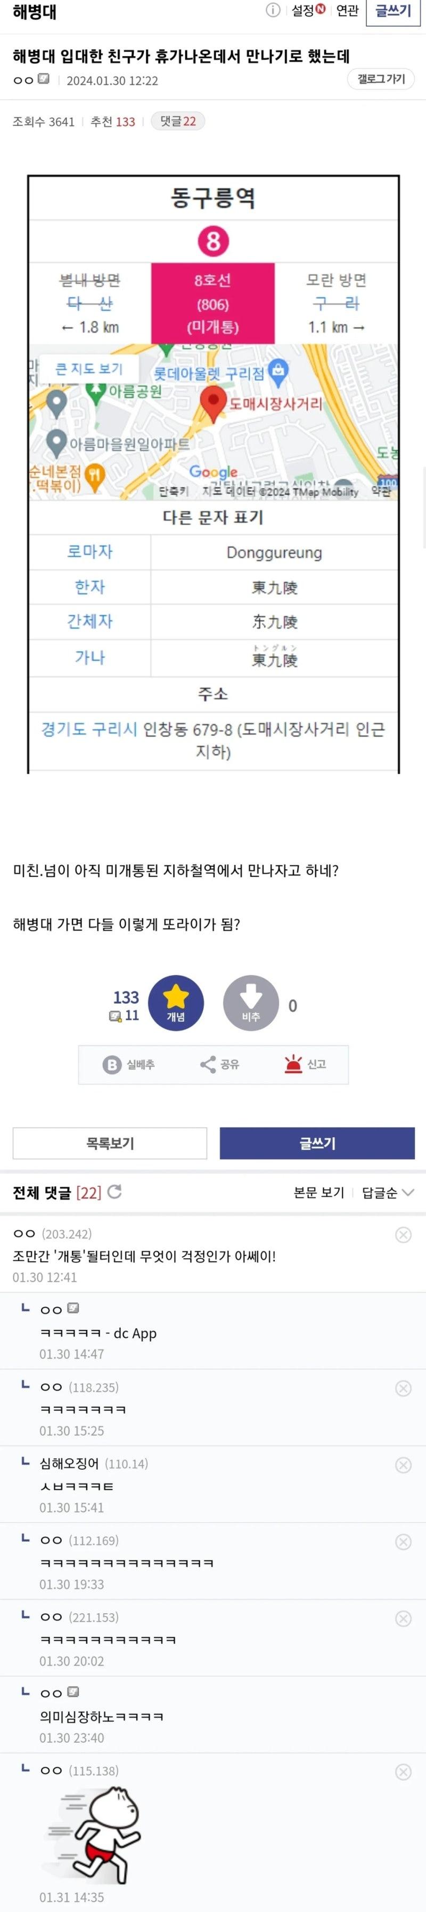Open 갤로그가기 for the author

(381, 78)
